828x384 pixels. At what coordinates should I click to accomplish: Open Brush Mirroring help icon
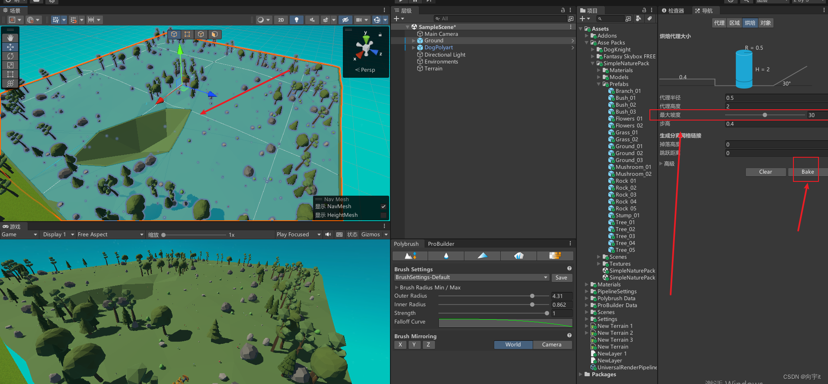click(569, 336)
